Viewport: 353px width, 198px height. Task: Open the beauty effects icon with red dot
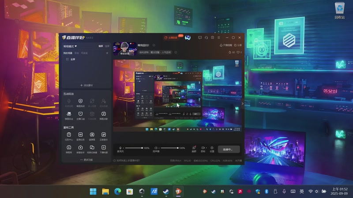(194, 148)
